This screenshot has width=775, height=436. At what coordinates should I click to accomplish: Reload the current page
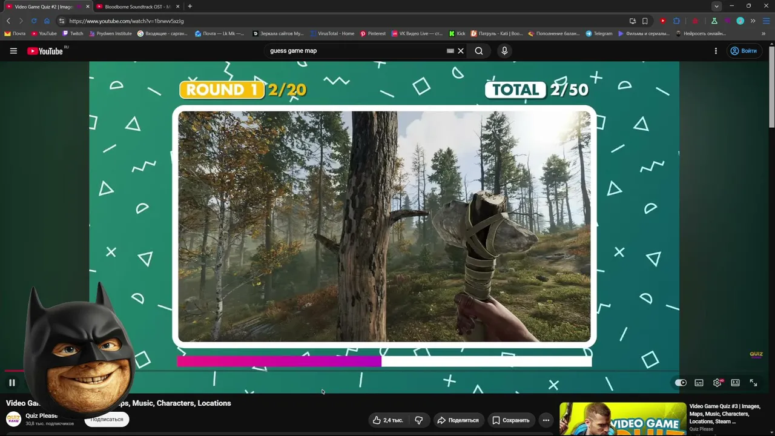pyautogui.click(x=34, y=21)
